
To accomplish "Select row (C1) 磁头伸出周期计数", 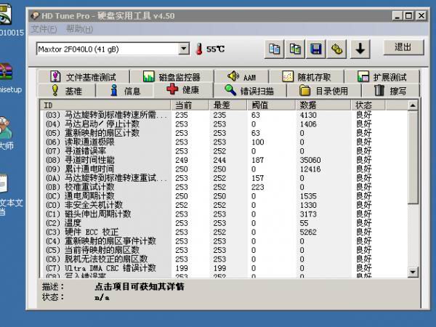I will coord(224,214).
